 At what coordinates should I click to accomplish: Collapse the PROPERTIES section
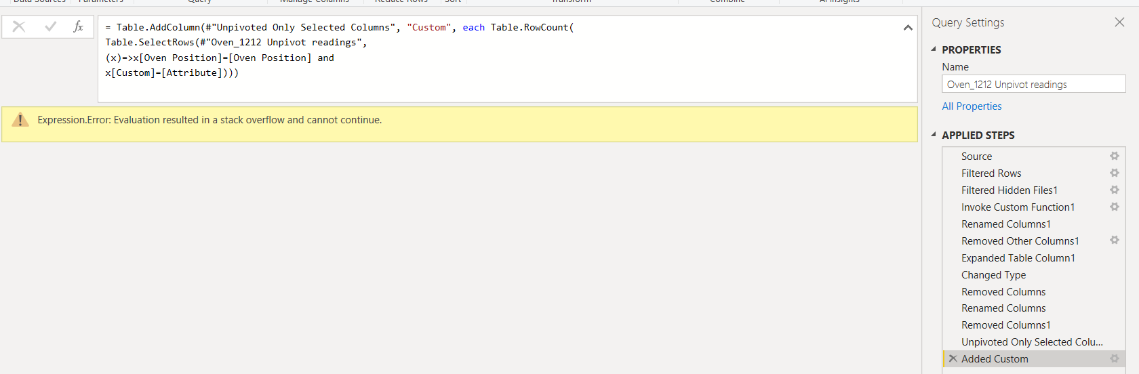pyautogui.click(x=934, y=49)
